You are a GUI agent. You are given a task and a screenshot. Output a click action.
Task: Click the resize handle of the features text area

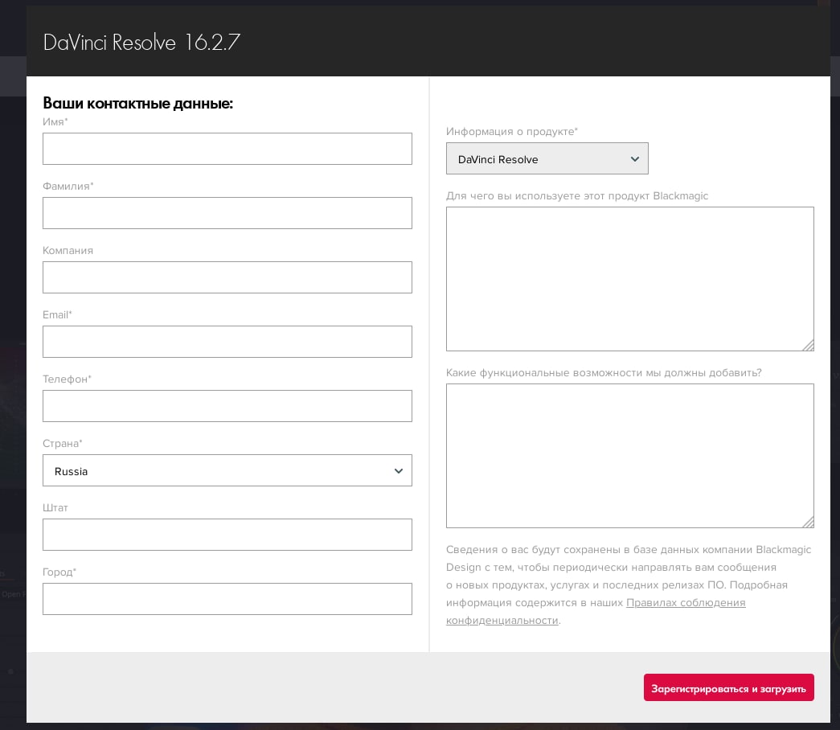pyautogui.click(x=809, y=522)
